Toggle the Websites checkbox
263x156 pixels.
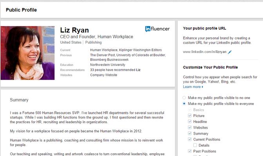pyautogui.click(x=190, y=128)
